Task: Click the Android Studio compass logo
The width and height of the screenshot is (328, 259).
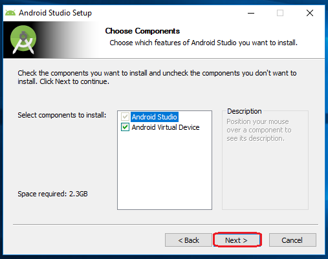Action: tap(23, 39)
